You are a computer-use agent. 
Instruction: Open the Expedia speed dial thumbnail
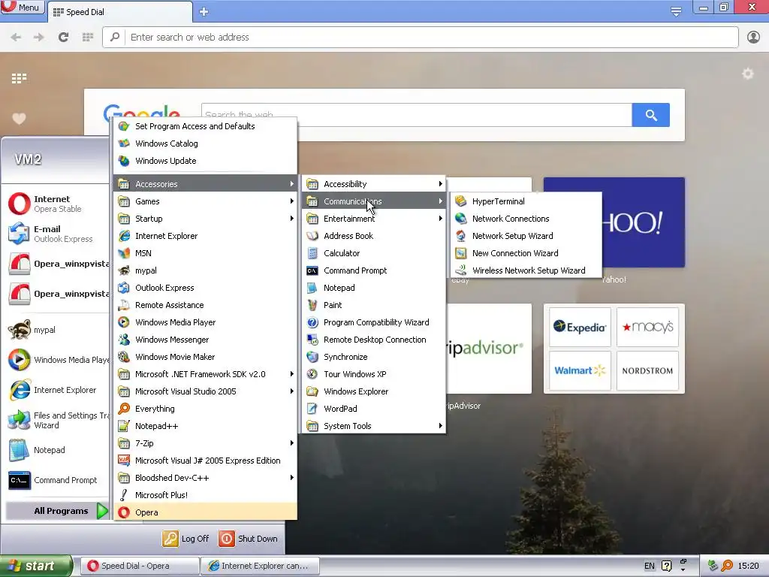[x=580, y=327]
